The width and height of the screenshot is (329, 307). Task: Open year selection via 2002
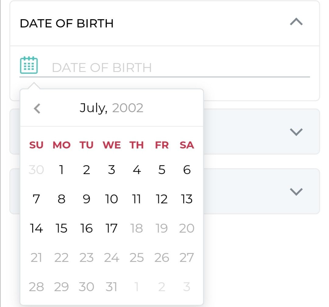(x=128, y=108)
